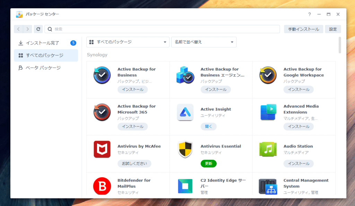This screenshot has height=206, width=355.
Task: Maximize the Package Center window
Action: [329, 14]
